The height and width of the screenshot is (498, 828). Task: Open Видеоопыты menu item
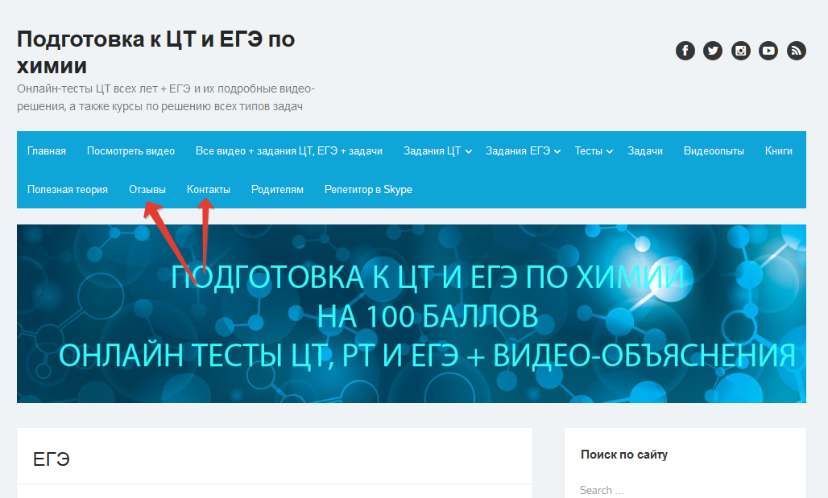714,151
